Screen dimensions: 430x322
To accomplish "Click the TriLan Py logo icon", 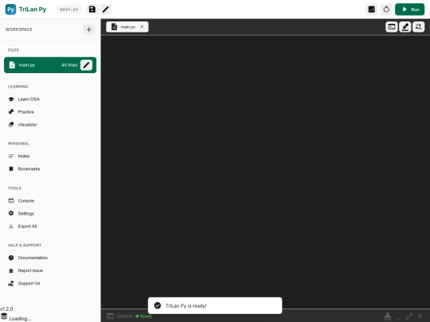I will [x=10, y=10].
